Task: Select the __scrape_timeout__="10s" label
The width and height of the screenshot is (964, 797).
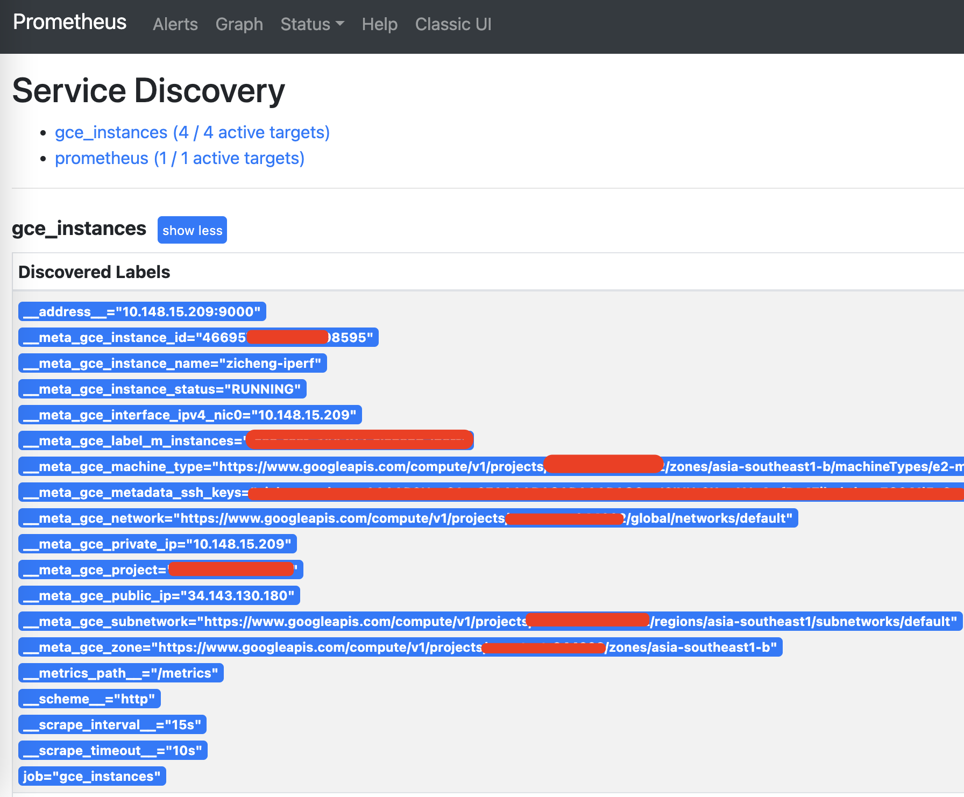Action: click(x=113, y=751)
